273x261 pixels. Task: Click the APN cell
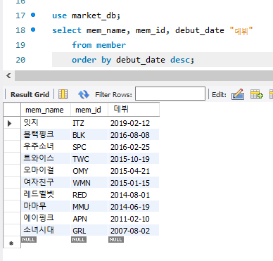89,219
